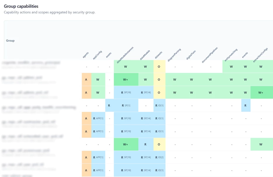Click the Group column header
The width and height of the screenshot is (273, 177).
(10, 41)
